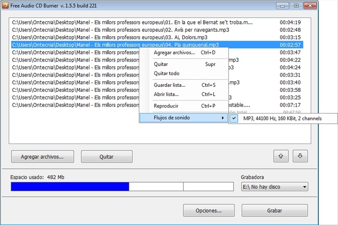Maximize the Free Audio CD Burner window

pos(296,6)
